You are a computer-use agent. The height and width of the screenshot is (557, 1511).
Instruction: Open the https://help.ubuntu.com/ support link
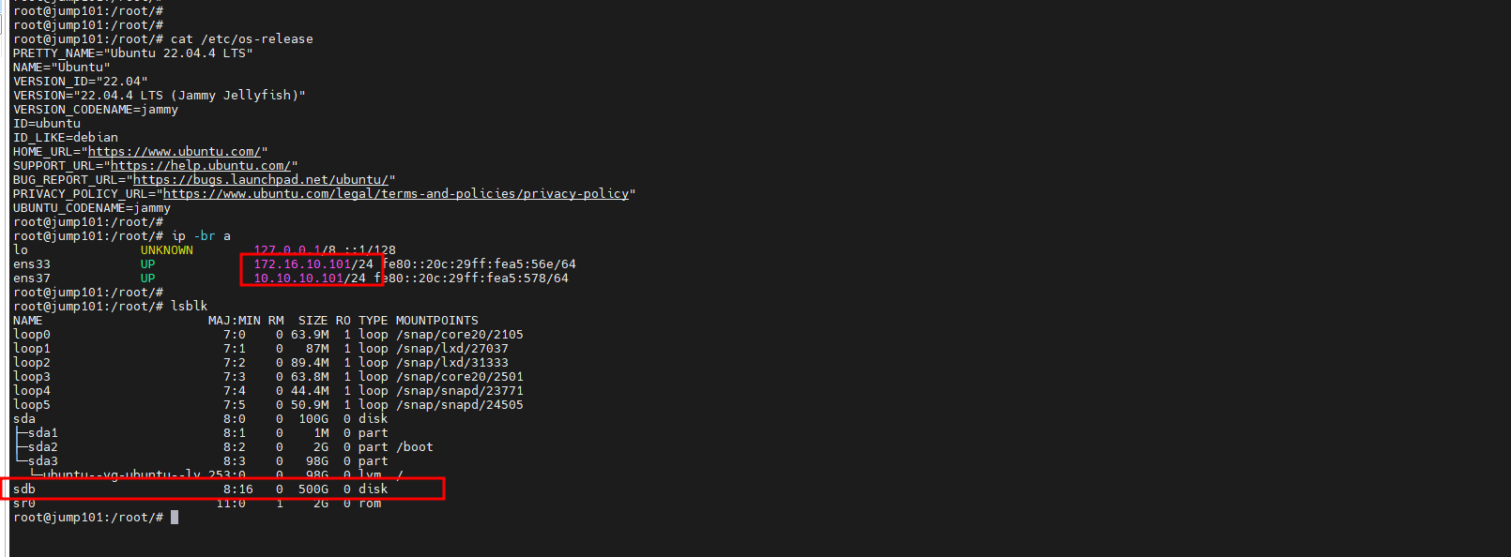pos(201,166)
